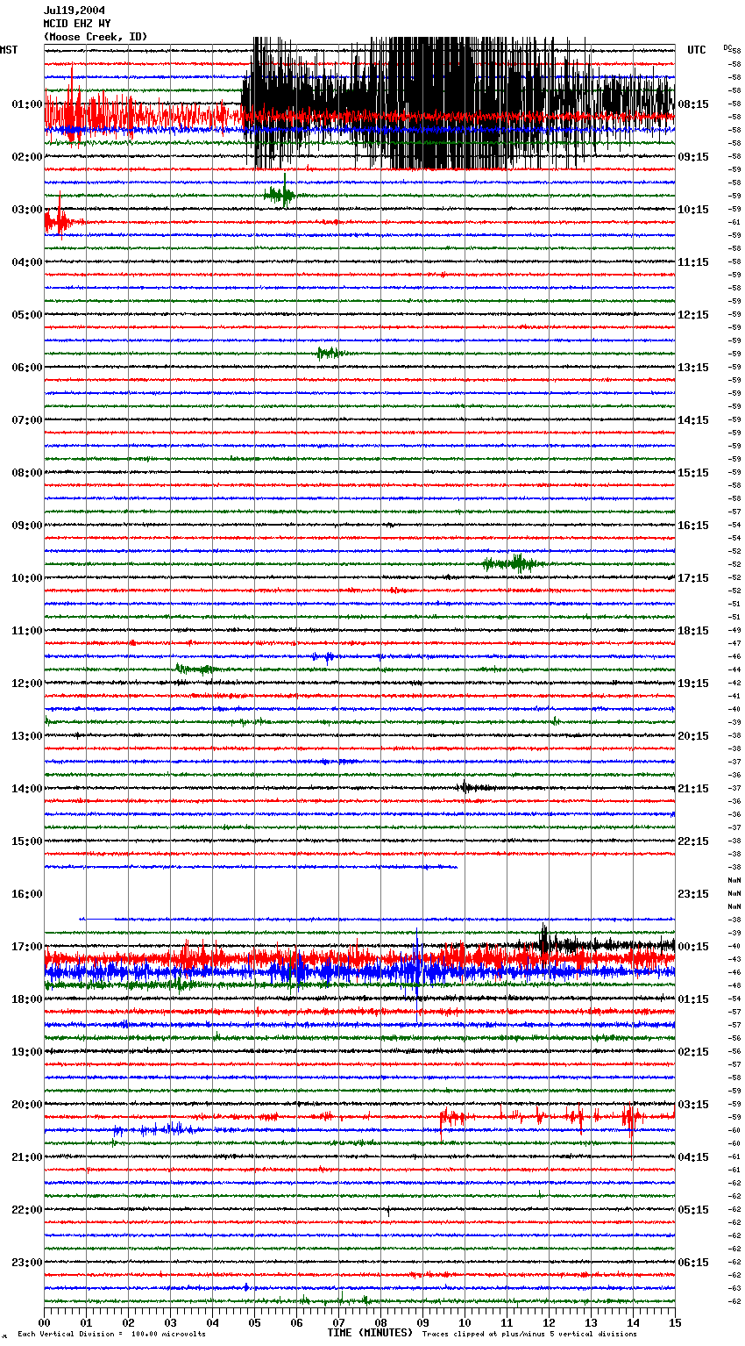The width and height of the screenshot is (745, 1346).
Task: Select the 09:00 MST time label
Action: [27, 525]
